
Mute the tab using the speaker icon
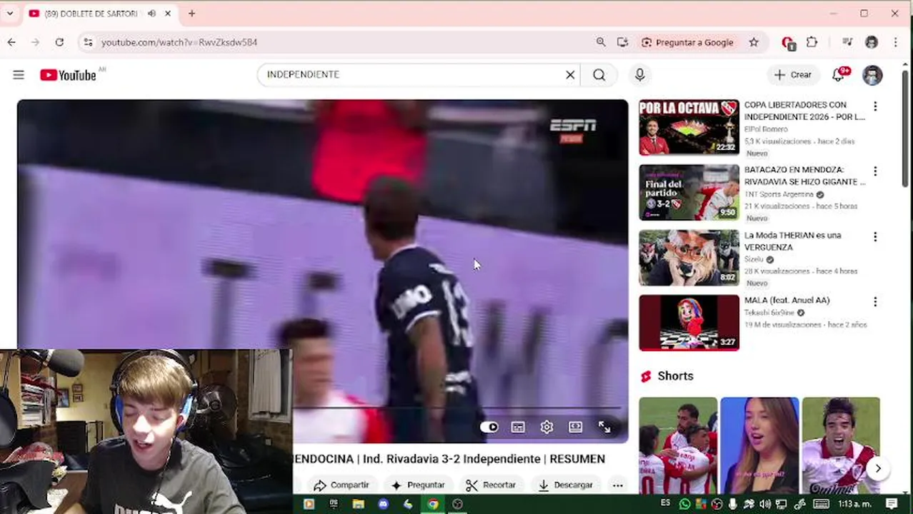coord(151,14)
